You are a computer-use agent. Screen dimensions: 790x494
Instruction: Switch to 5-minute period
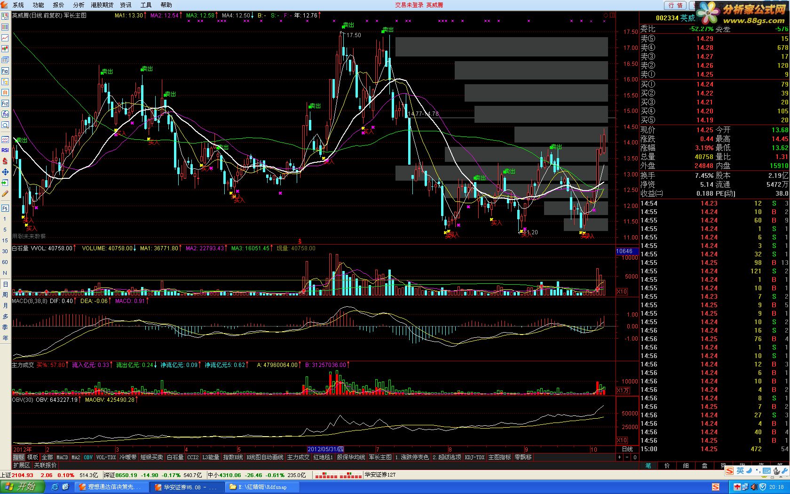point(5,230)
